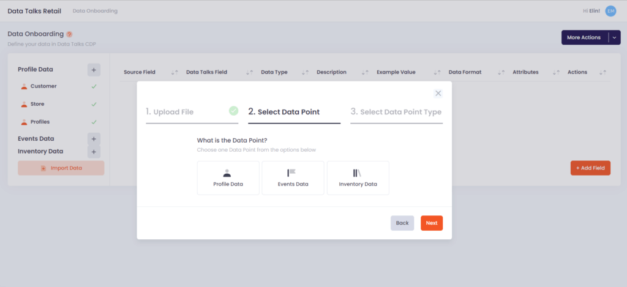
Task: Add new Events Data with plus button
Action: (94, 139)
